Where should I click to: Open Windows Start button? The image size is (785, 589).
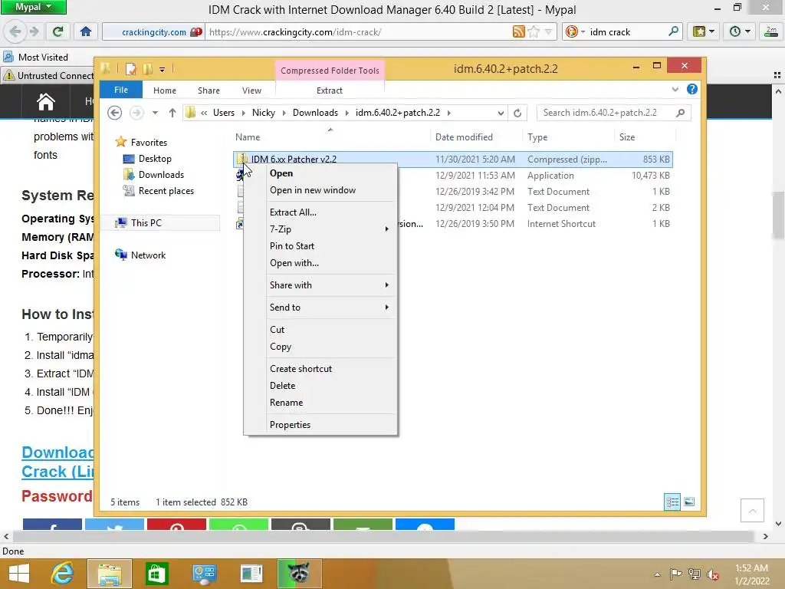[x=19, y=574]
